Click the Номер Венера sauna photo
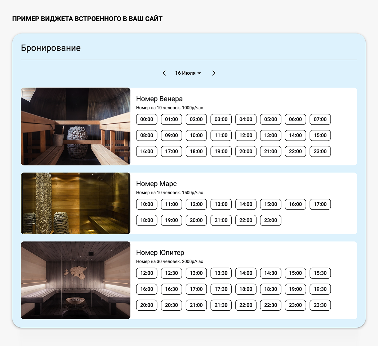378x346 pixels. (76, 127)
